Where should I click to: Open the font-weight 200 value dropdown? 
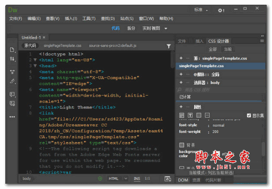[x=215, y=132]
